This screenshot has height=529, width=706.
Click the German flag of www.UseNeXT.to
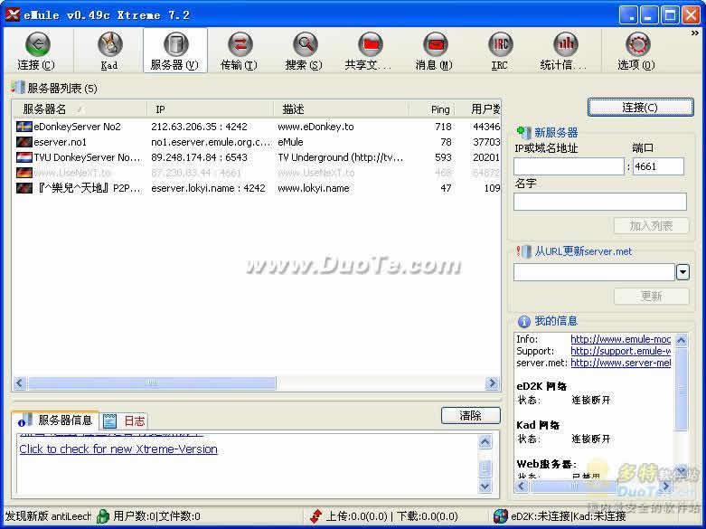pyautogui.click(x=24, y=173)
